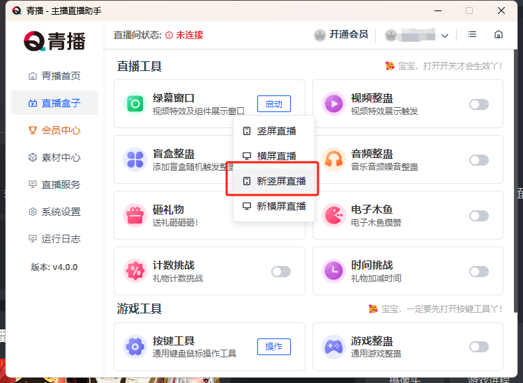Select 竖屏直播 from the popup menu

[274, 131]
